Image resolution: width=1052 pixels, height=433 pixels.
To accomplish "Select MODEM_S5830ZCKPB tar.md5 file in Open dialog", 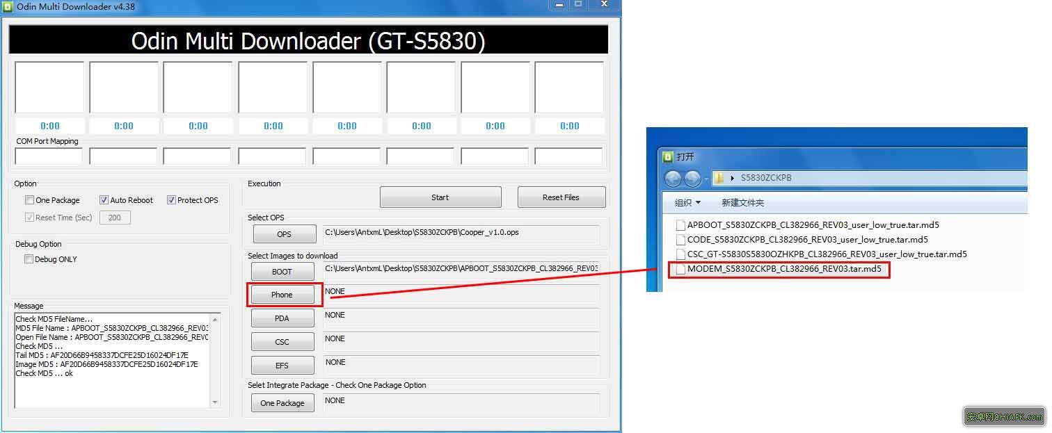I will [784, 269].
